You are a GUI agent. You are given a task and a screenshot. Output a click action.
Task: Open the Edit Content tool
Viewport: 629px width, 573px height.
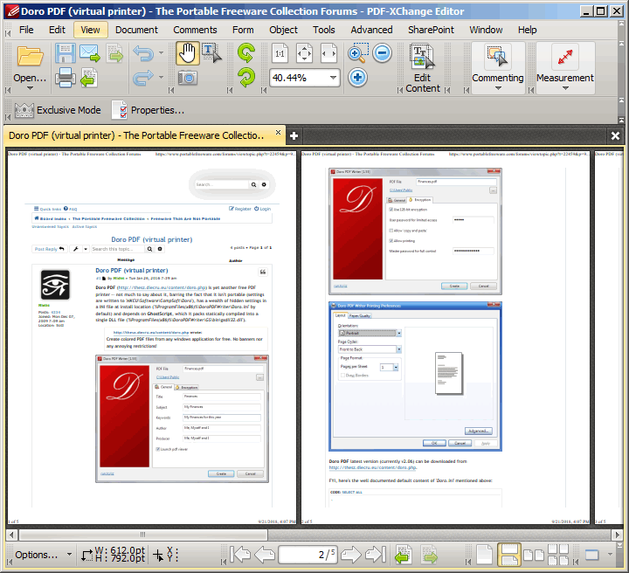[423, 68]
